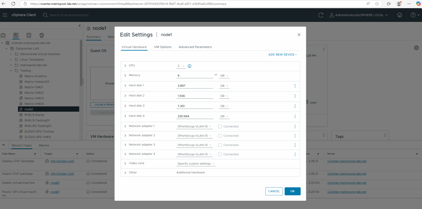
Task: Expand the Memory settings row
Action: [125, 75]
